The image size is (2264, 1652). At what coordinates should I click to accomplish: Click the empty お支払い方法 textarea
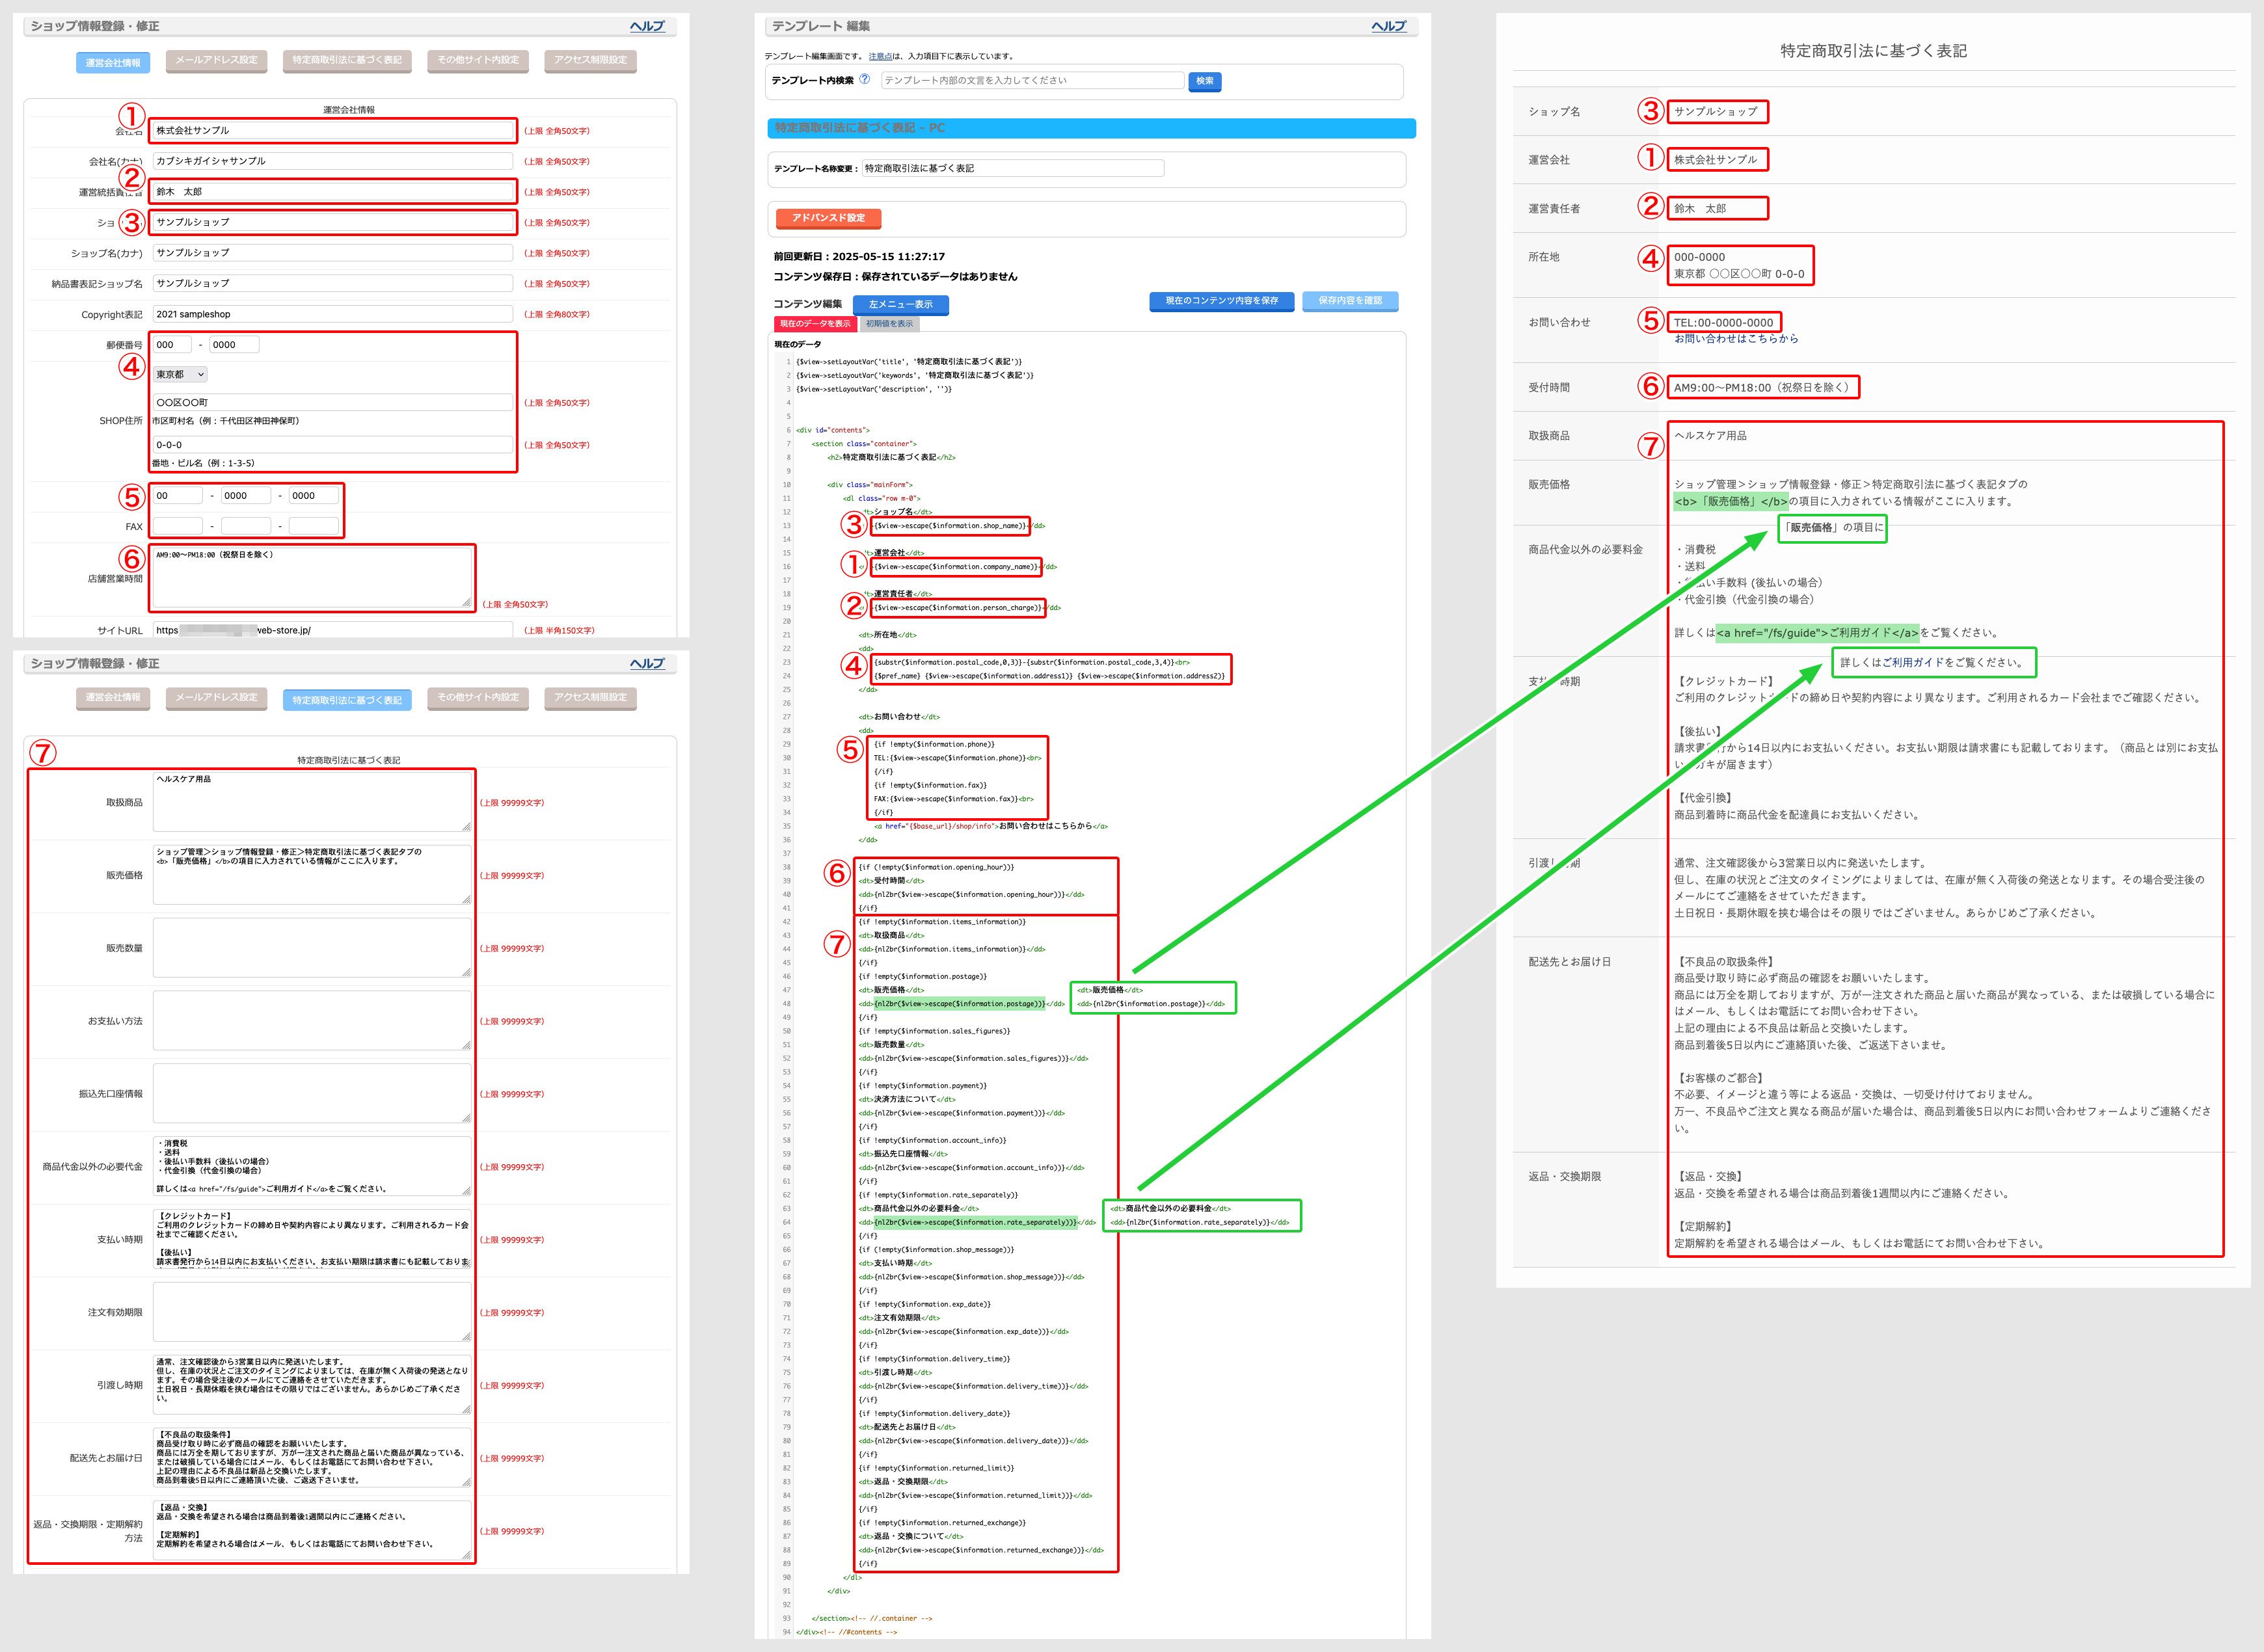(x=312, y=1021)
